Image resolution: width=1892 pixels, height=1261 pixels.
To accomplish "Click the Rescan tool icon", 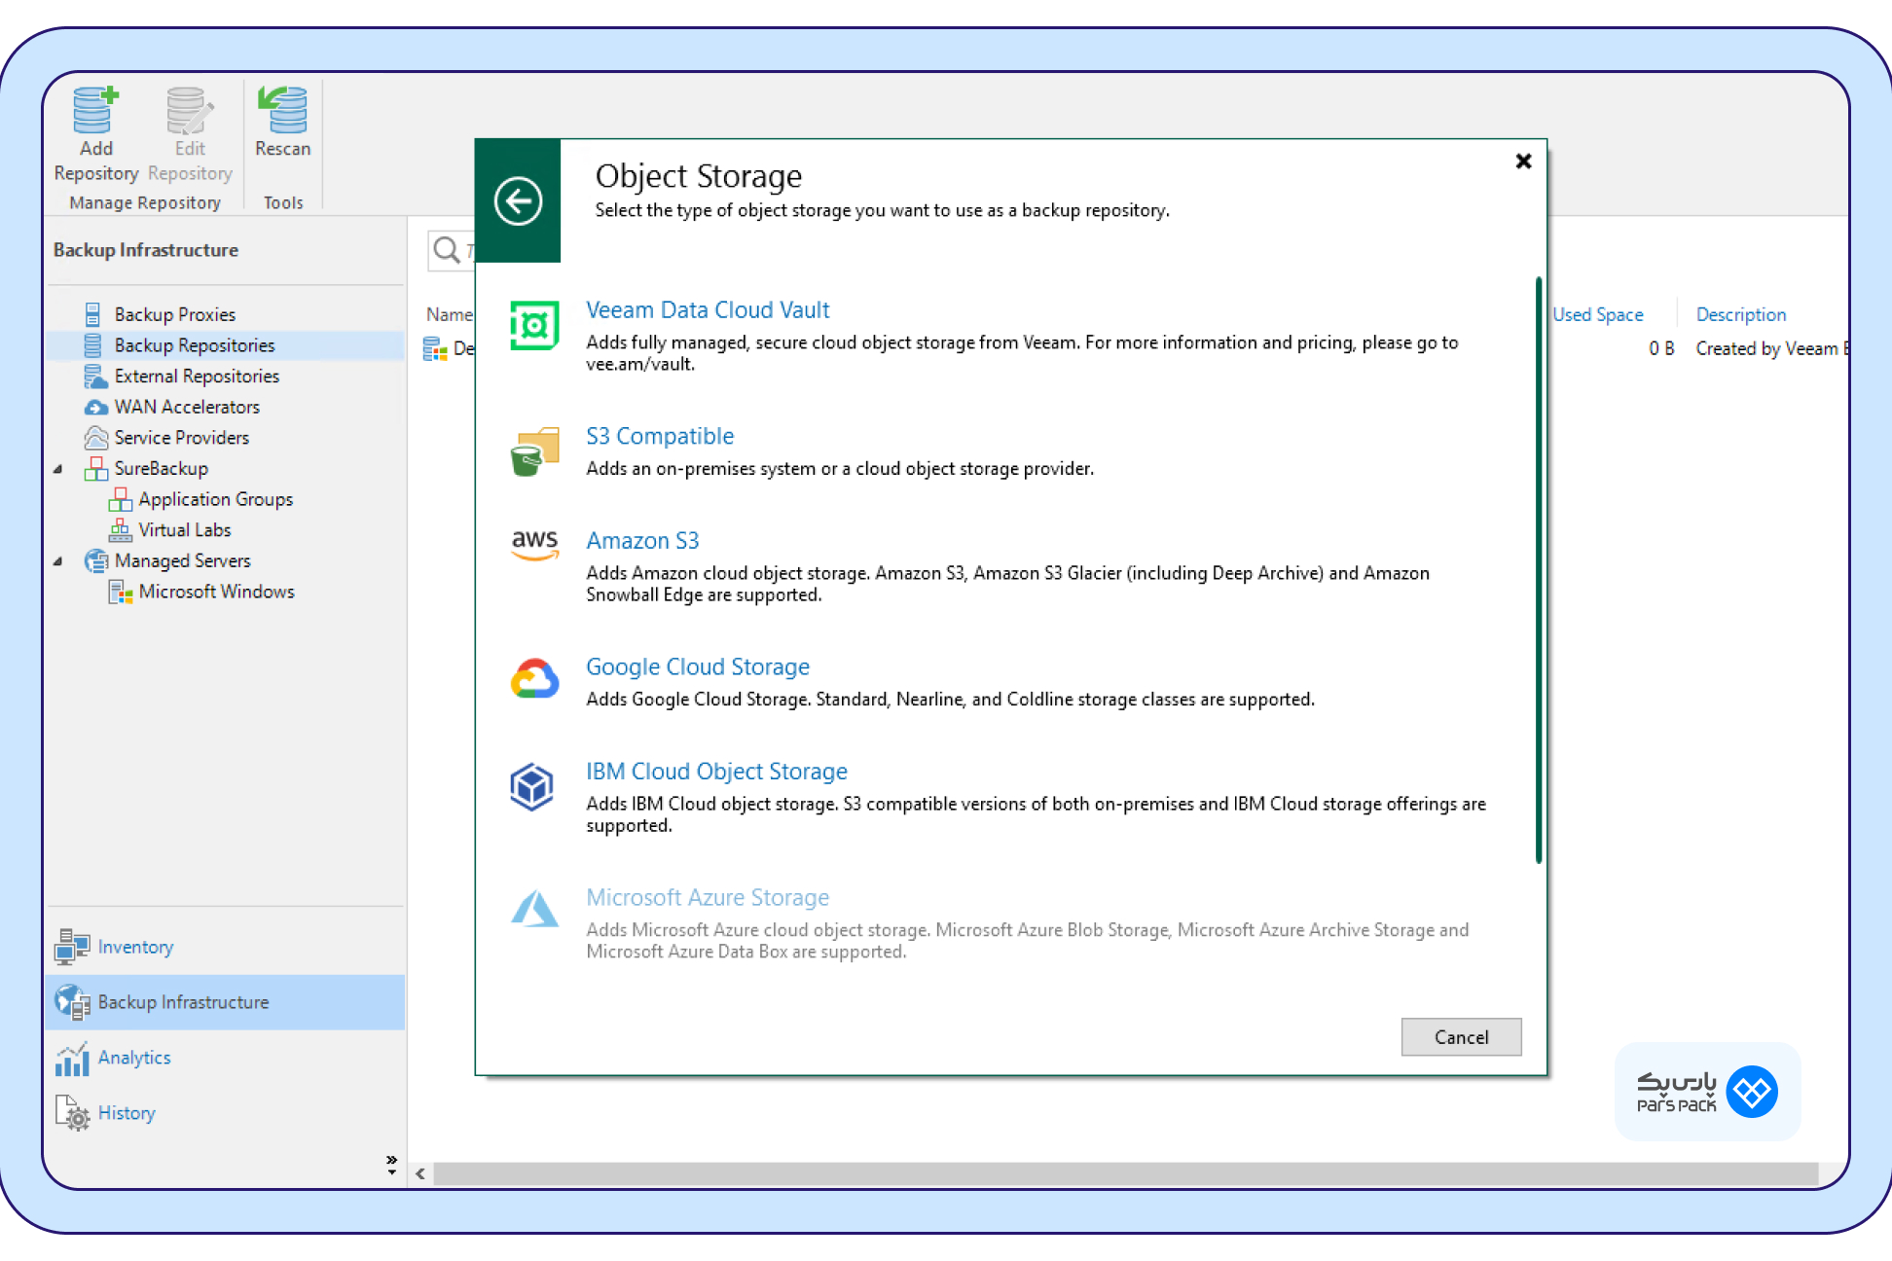I will click(x=282, y=110).
